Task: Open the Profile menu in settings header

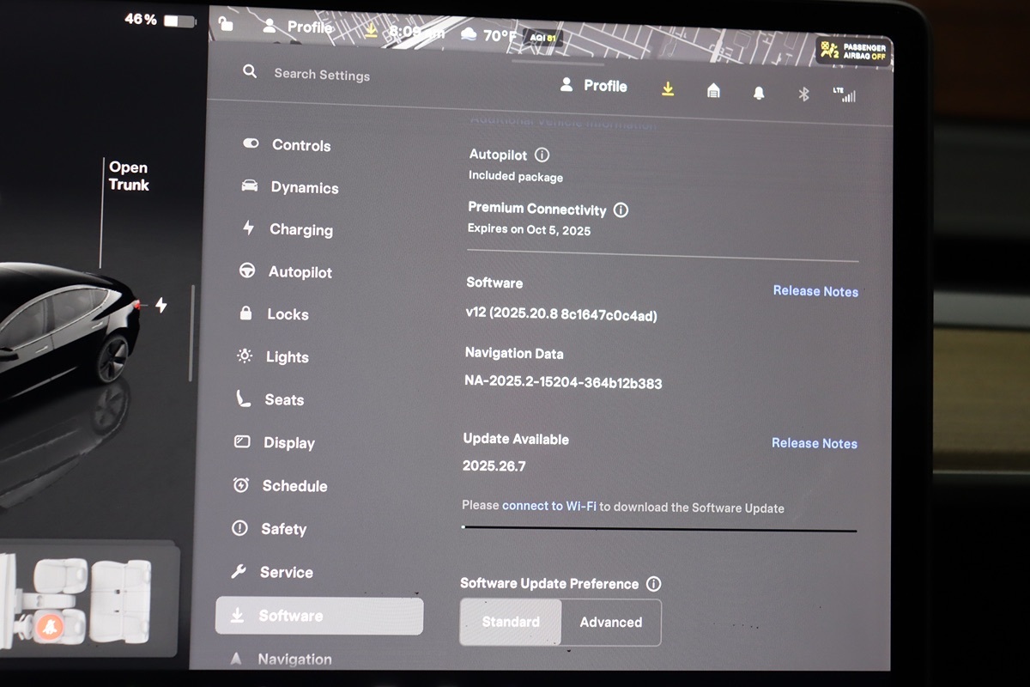Action: pyautogui.click(x=594, y=86)
